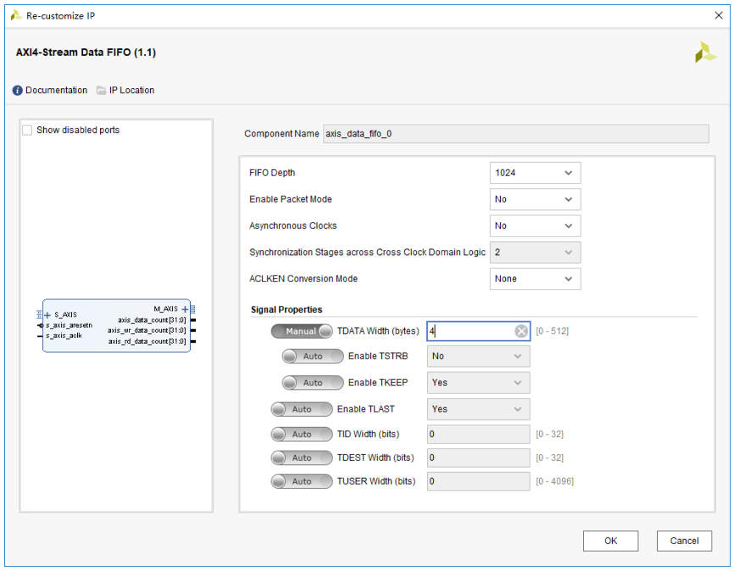Open the Documentation info icon

pyautogui.click(x=17, y=91)
